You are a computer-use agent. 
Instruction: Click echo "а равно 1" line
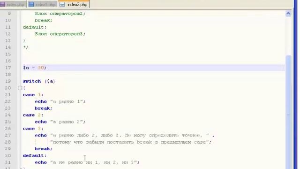click(x=60, y=101)
